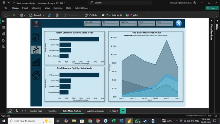Click the home navigation icon
Screen dimensions: 220x124
(x=36, y=75)
